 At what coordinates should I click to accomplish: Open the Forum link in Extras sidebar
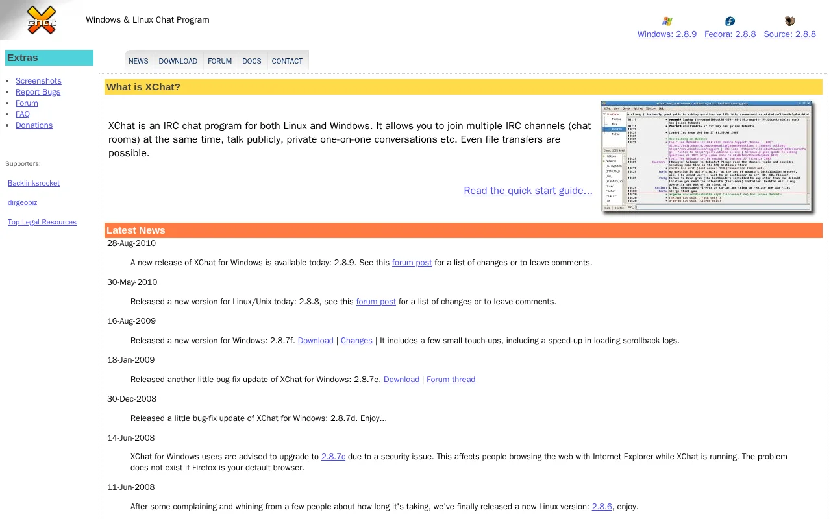27,103
